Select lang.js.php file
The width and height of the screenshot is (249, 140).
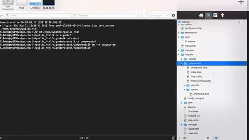pos(196,76)
